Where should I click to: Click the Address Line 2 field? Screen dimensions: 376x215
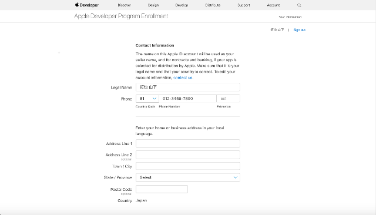188,154
